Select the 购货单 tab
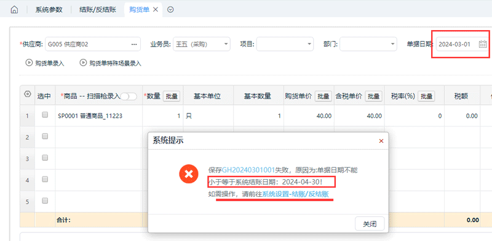Screen dimensions: 492x241 click(139, 10)
